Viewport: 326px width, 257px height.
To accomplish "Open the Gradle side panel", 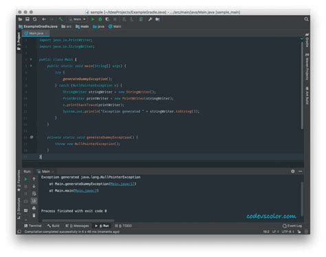I will (x=307, y=41).
